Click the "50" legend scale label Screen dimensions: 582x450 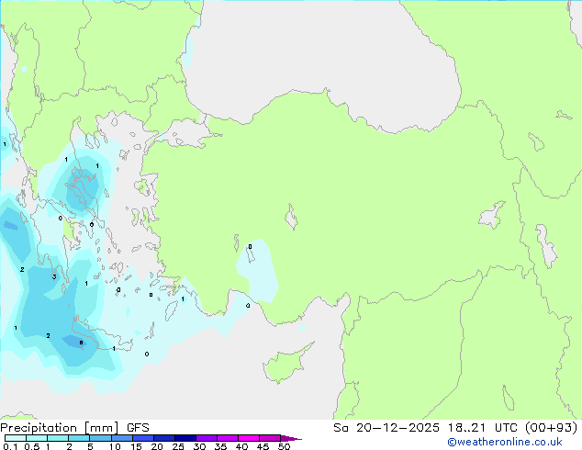pyautogui.click(x=284, y=446)
